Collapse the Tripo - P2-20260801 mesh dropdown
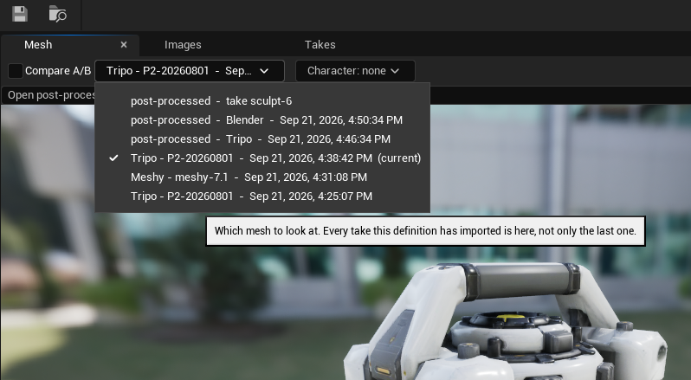This screenshot has width=691, height=380. 190,71
